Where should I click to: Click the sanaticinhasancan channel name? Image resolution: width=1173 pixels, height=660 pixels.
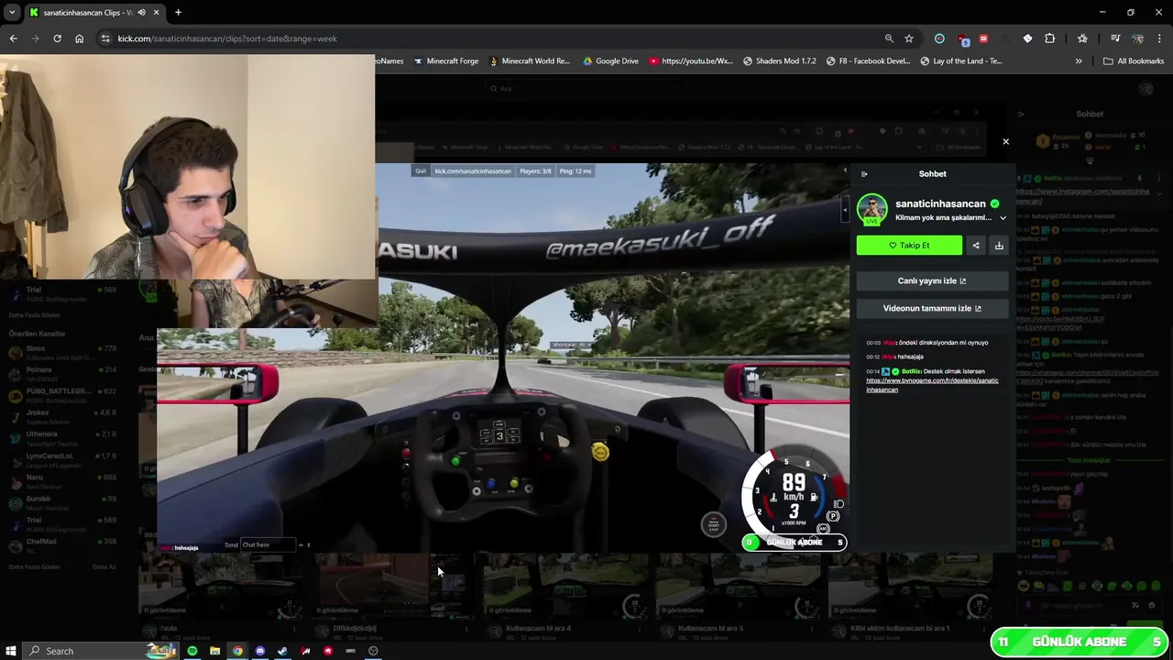tap(940, 203)
